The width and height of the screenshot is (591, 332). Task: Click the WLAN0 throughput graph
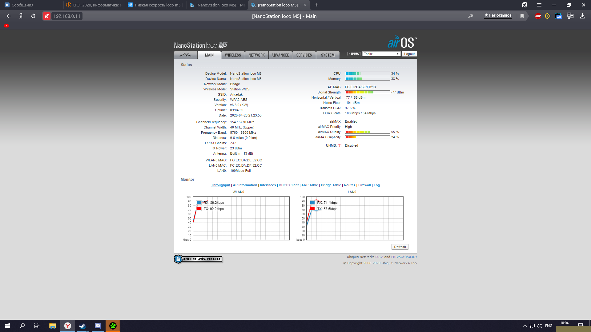[241, 219]
